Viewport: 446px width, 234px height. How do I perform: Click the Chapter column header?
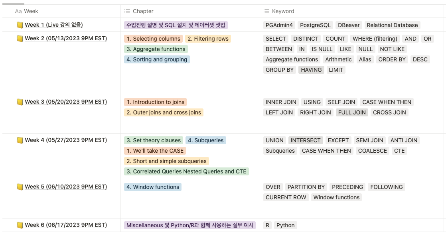pos(190,12)
